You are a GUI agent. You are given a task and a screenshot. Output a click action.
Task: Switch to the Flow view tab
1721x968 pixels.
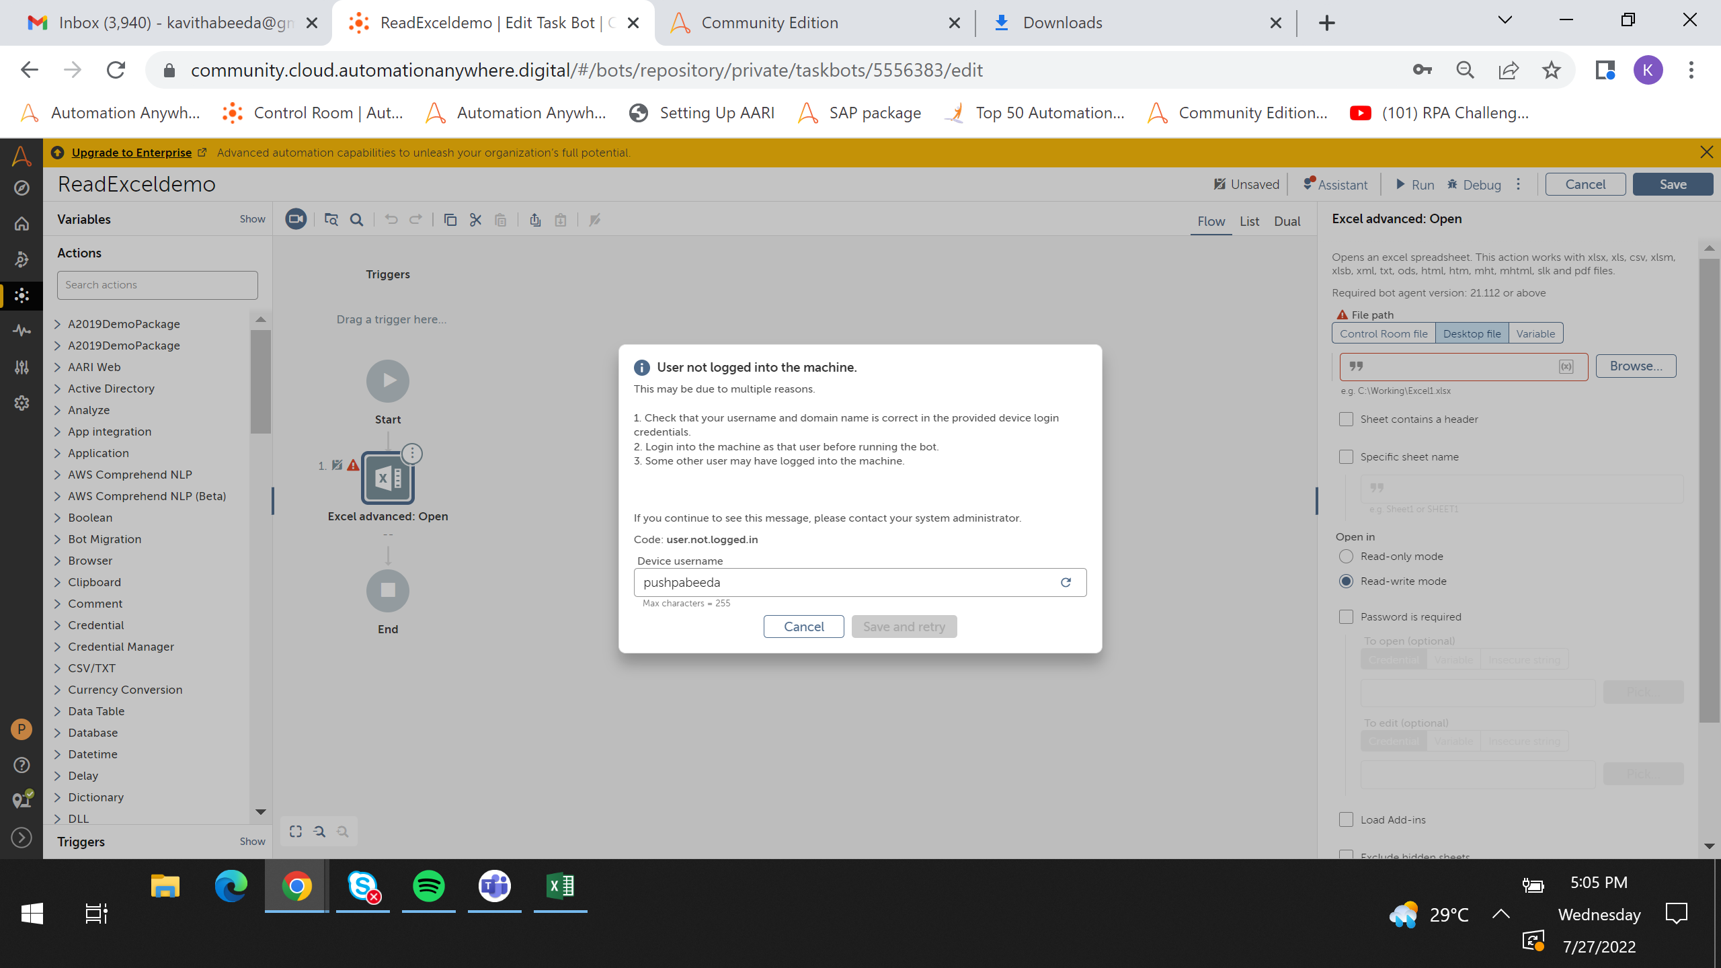[1211, 221]
